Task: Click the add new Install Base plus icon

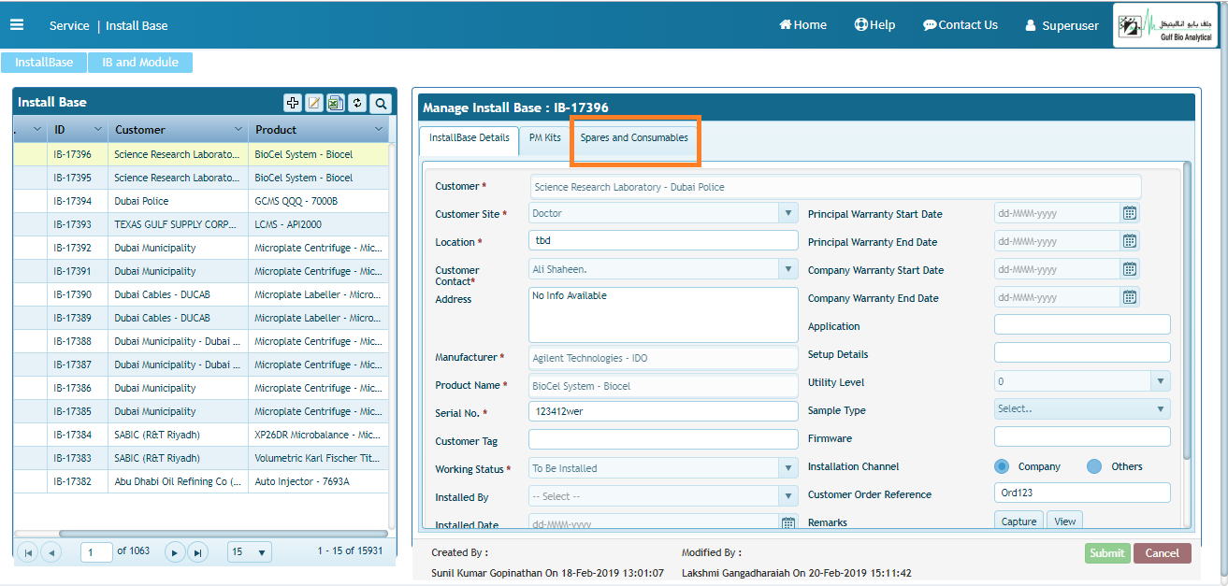Action: click(x=293, y=103)
